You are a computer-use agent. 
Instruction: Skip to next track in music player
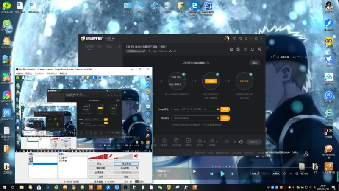pyautogui.click(x=233, y=174)
